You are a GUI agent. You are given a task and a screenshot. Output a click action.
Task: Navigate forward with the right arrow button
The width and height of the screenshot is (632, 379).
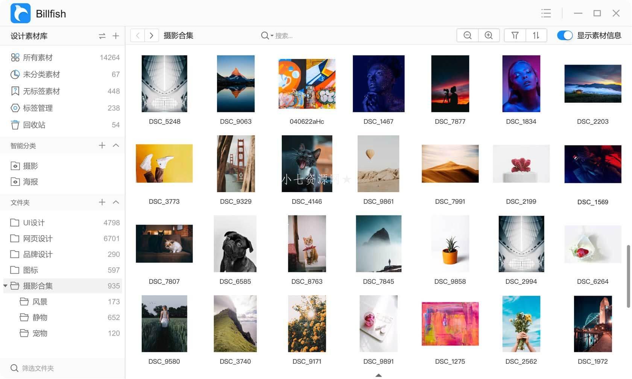[151, 35]
